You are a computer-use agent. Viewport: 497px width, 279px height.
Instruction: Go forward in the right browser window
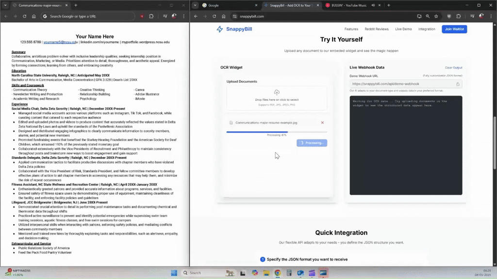click(205, 16)
